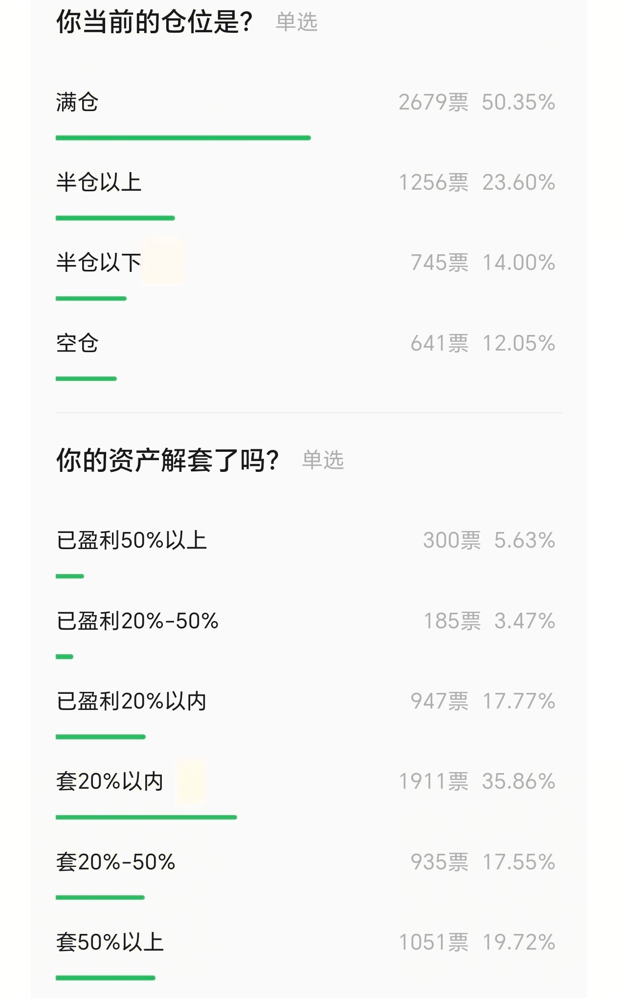Click the 套20%以内 green result bar
Viewport: 618px width, 998px height.
coord(146,817)
